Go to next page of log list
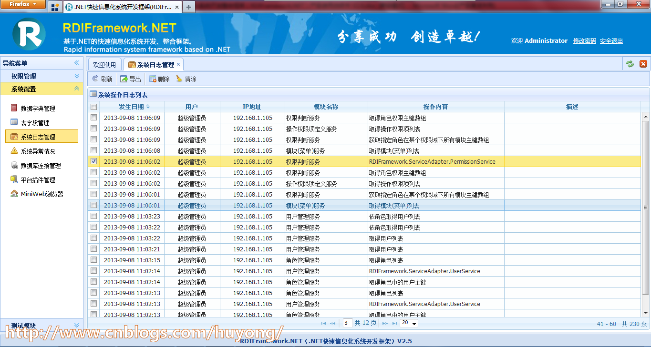The height and width of the screenshot is (347, 651). (x=385, y=323)
